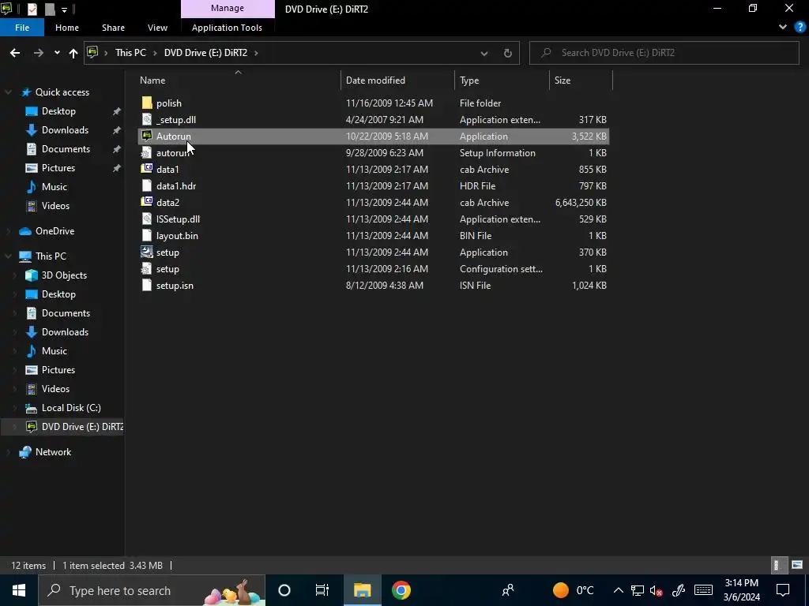
Task: Select DVD Drive (E:) DiRT2 in sidebar
Action: click(x=82, y=427)
